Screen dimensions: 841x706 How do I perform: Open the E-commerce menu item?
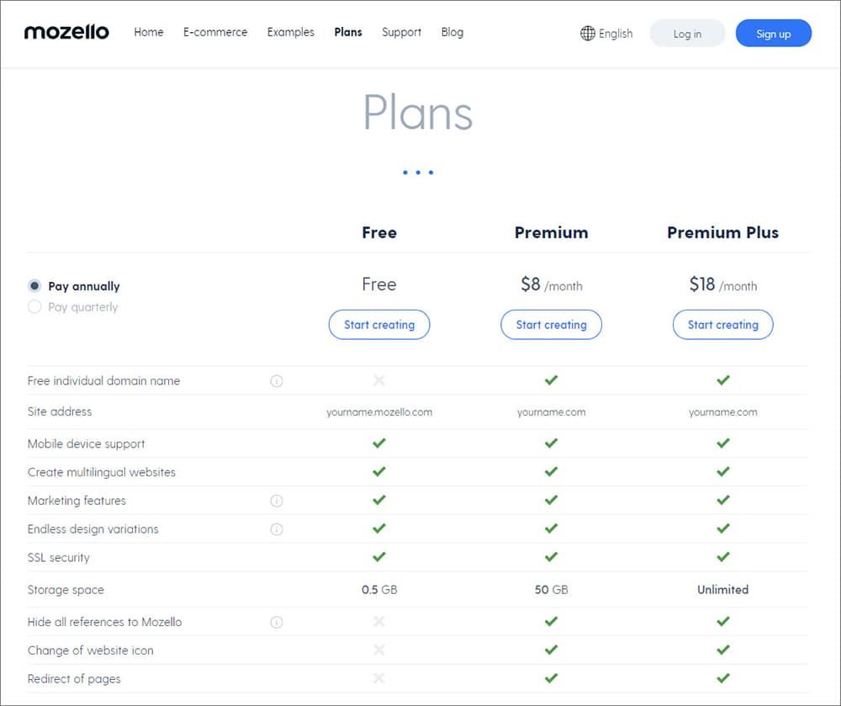(215, 32)
